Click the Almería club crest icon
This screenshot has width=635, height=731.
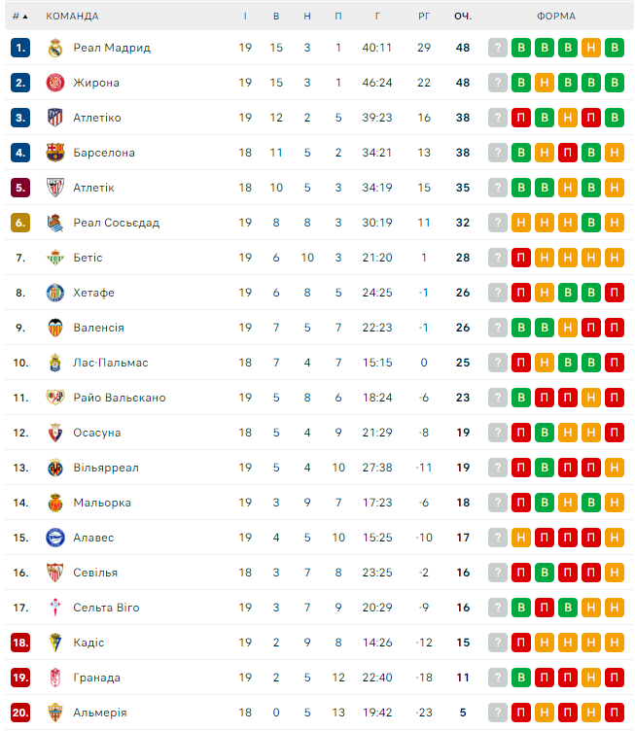click(x=54, y=713)
